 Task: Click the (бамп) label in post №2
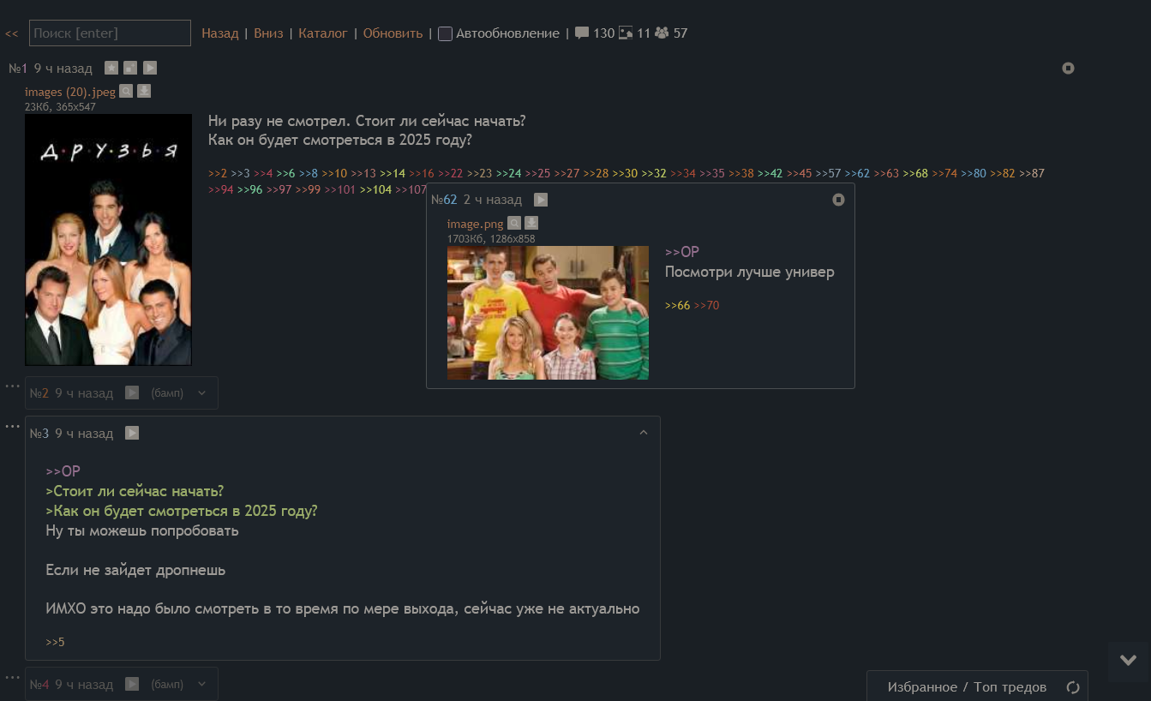tap(167, 393)
